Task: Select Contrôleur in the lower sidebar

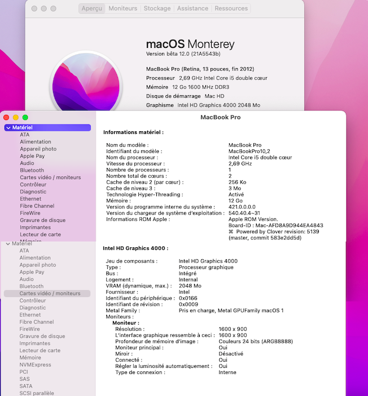Action: click(x=32, y=301)
